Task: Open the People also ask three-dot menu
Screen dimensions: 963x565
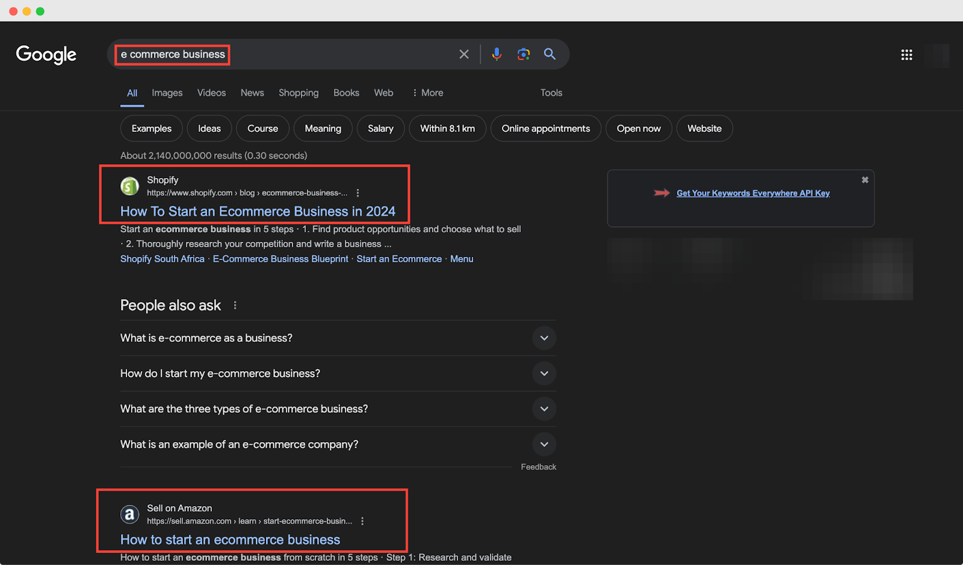Action: click(x=235, y=306)
